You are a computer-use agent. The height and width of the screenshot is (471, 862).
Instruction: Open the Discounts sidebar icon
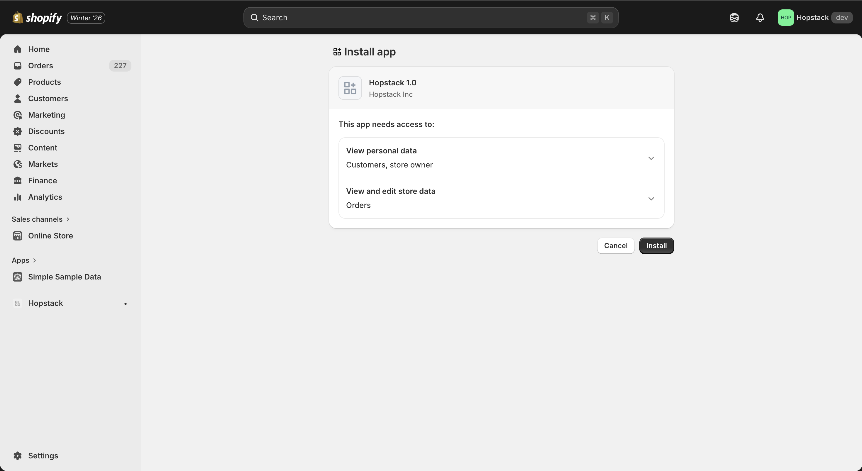(18, 131)
